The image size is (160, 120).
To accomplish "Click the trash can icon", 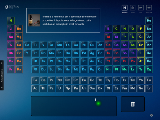I will (133, 104).
